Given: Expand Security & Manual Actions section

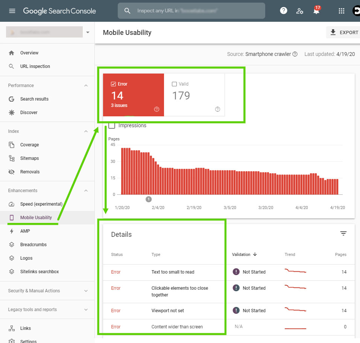Looking at the screenshot, I should 86,291.
